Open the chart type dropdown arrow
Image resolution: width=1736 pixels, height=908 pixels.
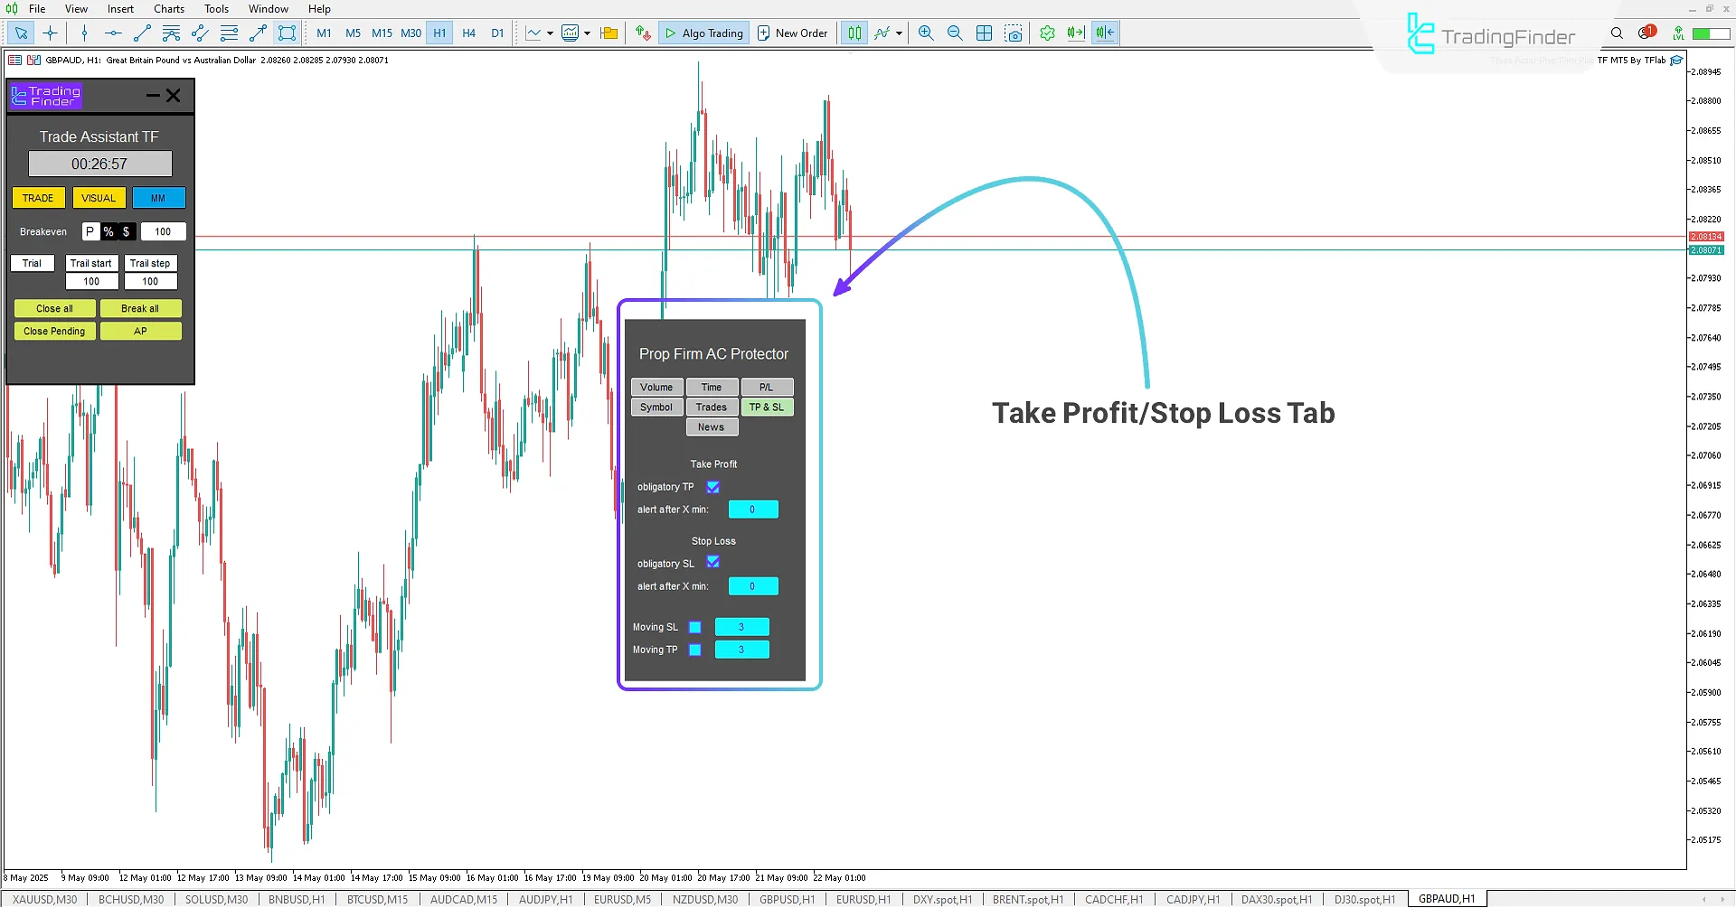549,33
